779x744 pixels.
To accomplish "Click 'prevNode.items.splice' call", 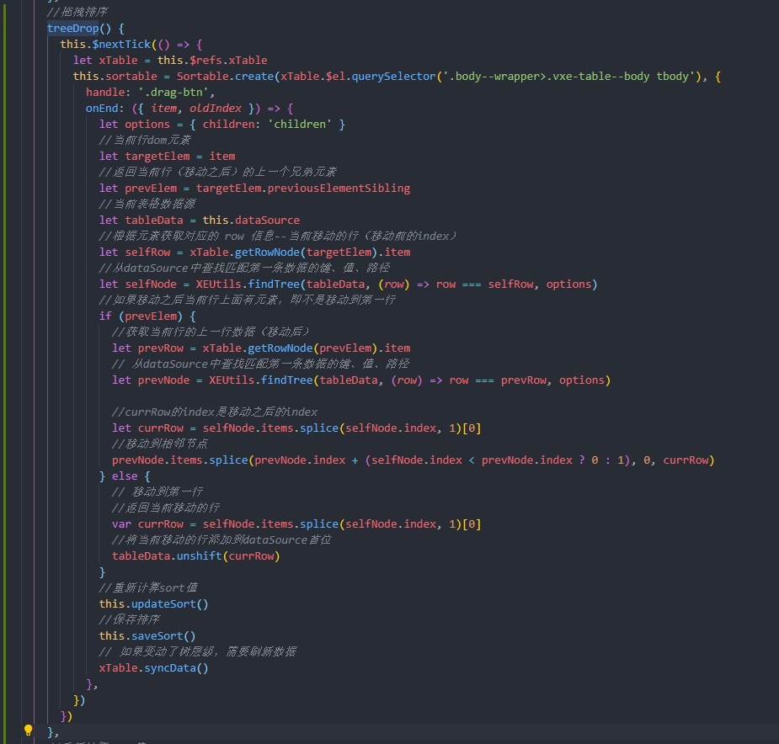I will tap(180, 460).
